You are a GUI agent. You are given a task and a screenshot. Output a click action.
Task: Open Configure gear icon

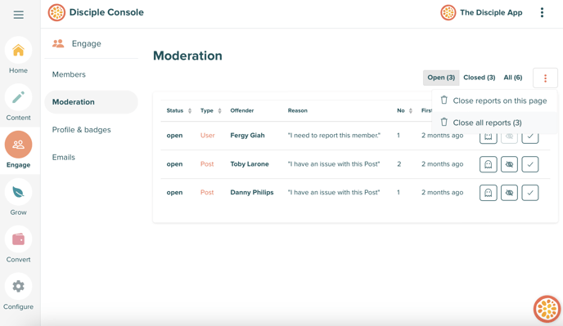(18, 286)
